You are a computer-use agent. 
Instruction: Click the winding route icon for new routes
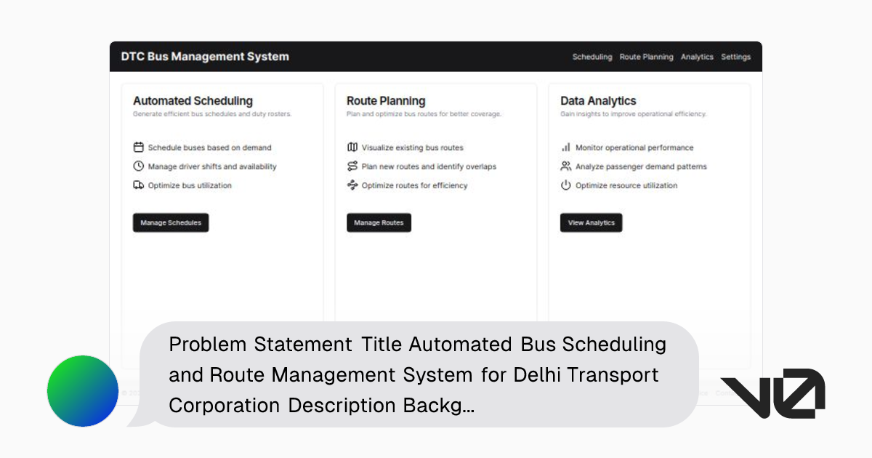pos(352,166)
